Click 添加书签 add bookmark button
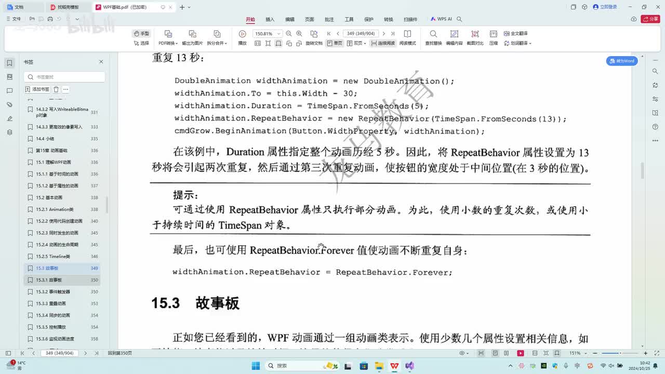 click(37, 89)
